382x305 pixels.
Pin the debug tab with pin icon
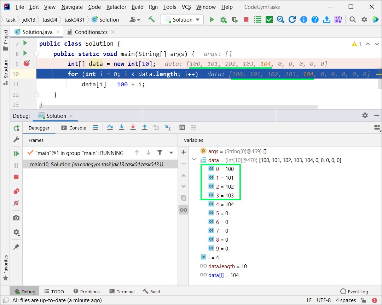tap(16, 247)
